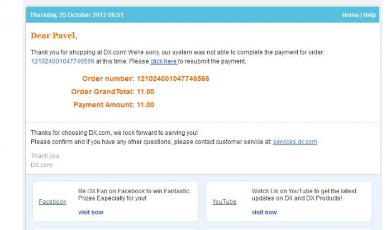Click the "Dear Pavel," greeting
This screenshot has height=230, width=391.
54,36
